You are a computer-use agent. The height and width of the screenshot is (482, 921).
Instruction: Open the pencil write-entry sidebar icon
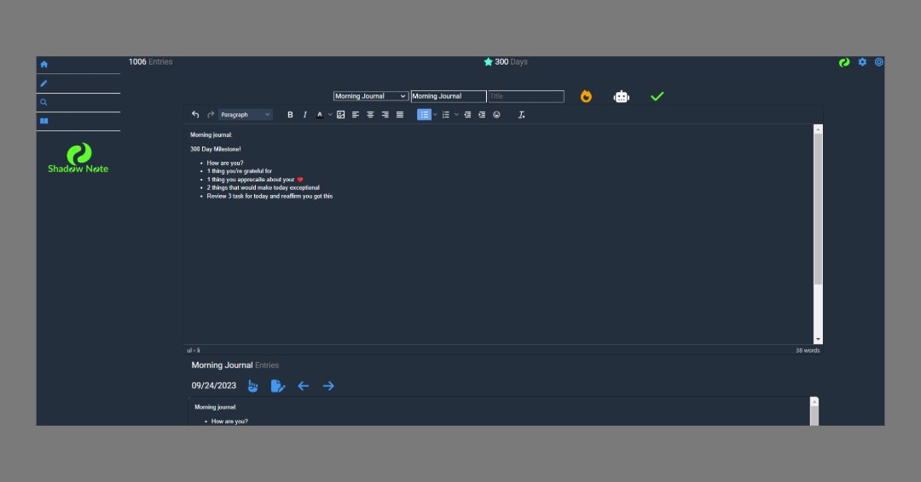point(43,83)
